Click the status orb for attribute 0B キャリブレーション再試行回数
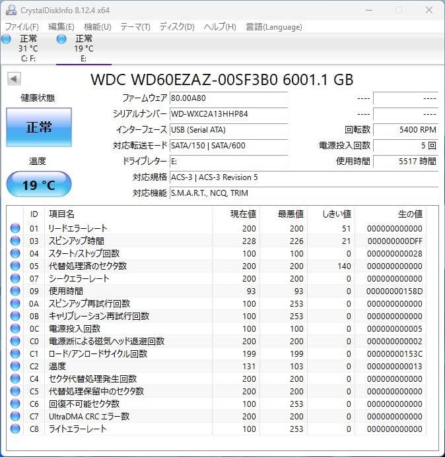This screenshot has height=457, width=445. coord(15,316)
